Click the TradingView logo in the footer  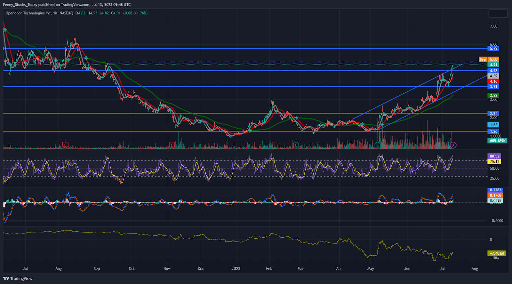point(18,279)
